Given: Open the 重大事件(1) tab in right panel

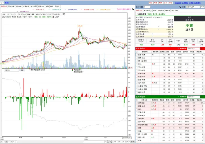Looking at the screenshot, I should click(148, 10).
